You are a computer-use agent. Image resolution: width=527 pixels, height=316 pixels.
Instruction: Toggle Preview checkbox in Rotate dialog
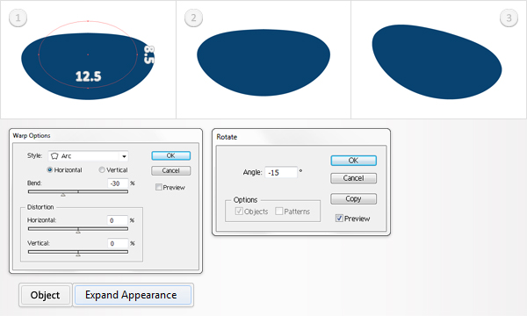tap(339, 219)
